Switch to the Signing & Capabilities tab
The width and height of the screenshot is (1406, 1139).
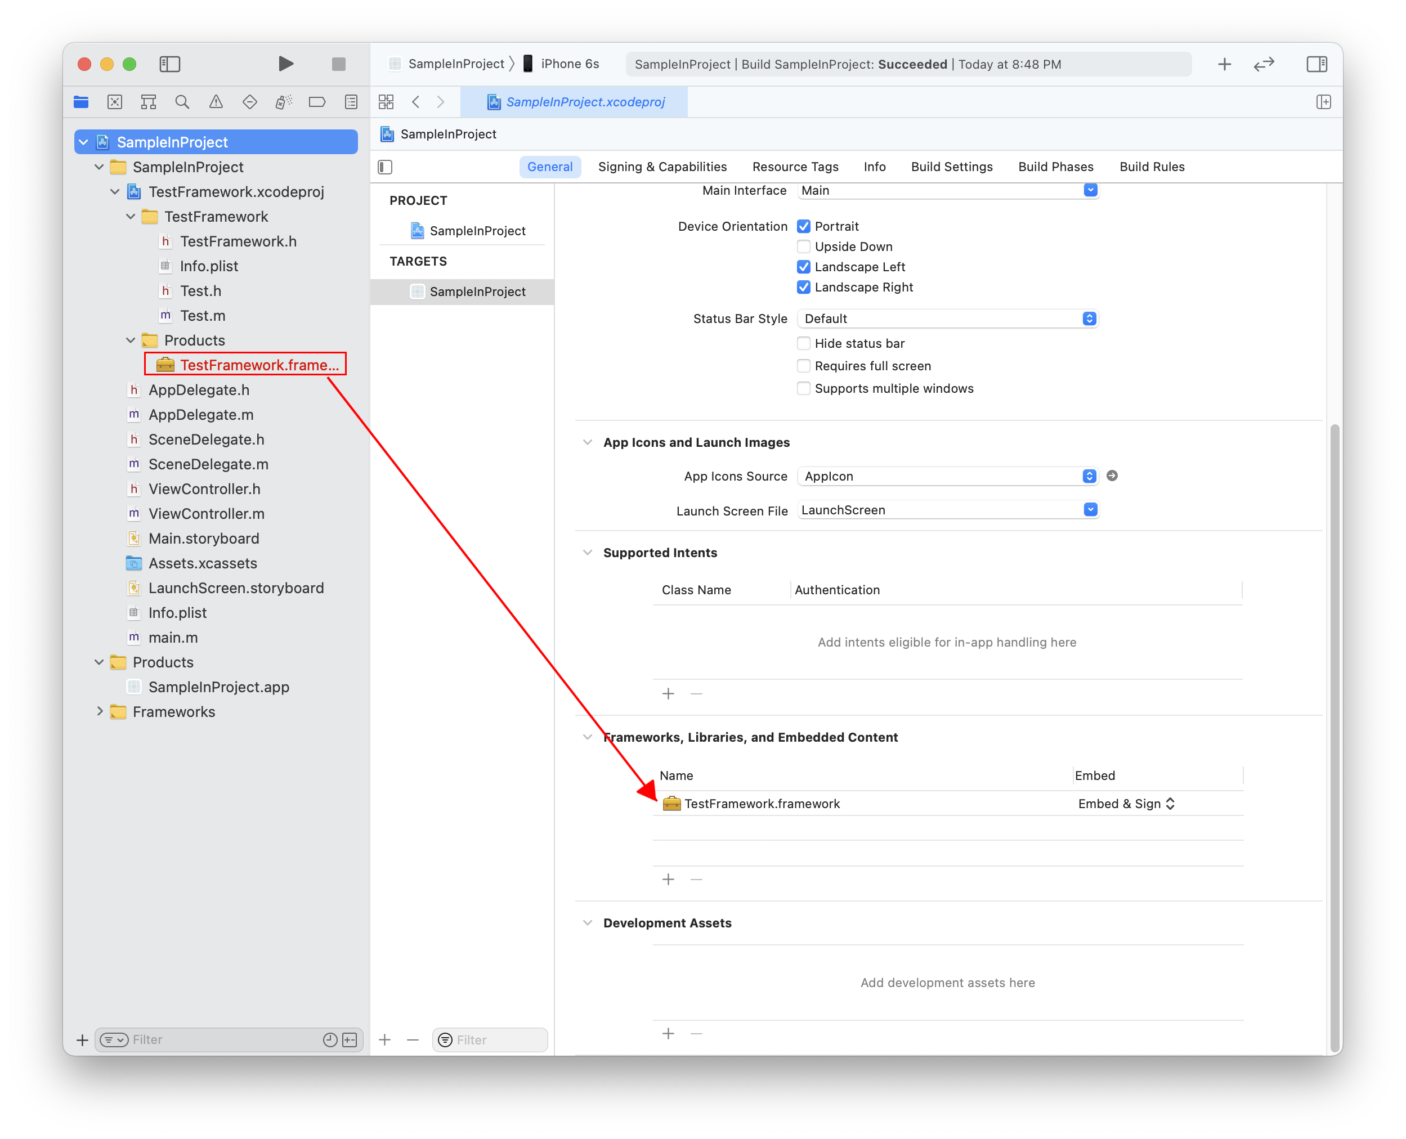[662, 167]
